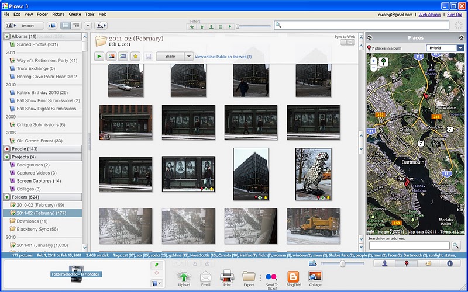Open the File menu
The height and width of the screenshot is (292, 468).
(x=6, y=14)
